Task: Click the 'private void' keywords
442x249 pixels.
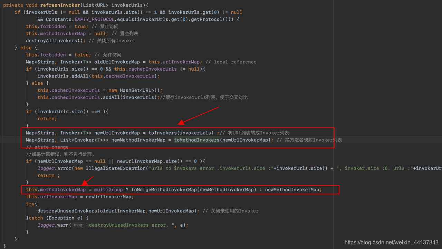Action: [21, 5]
